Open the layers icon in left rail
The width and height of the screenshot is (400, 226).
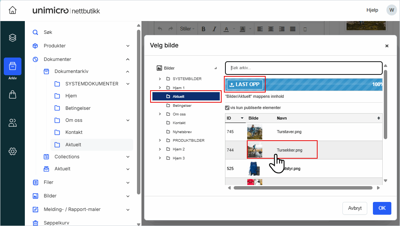pos(12,38)
